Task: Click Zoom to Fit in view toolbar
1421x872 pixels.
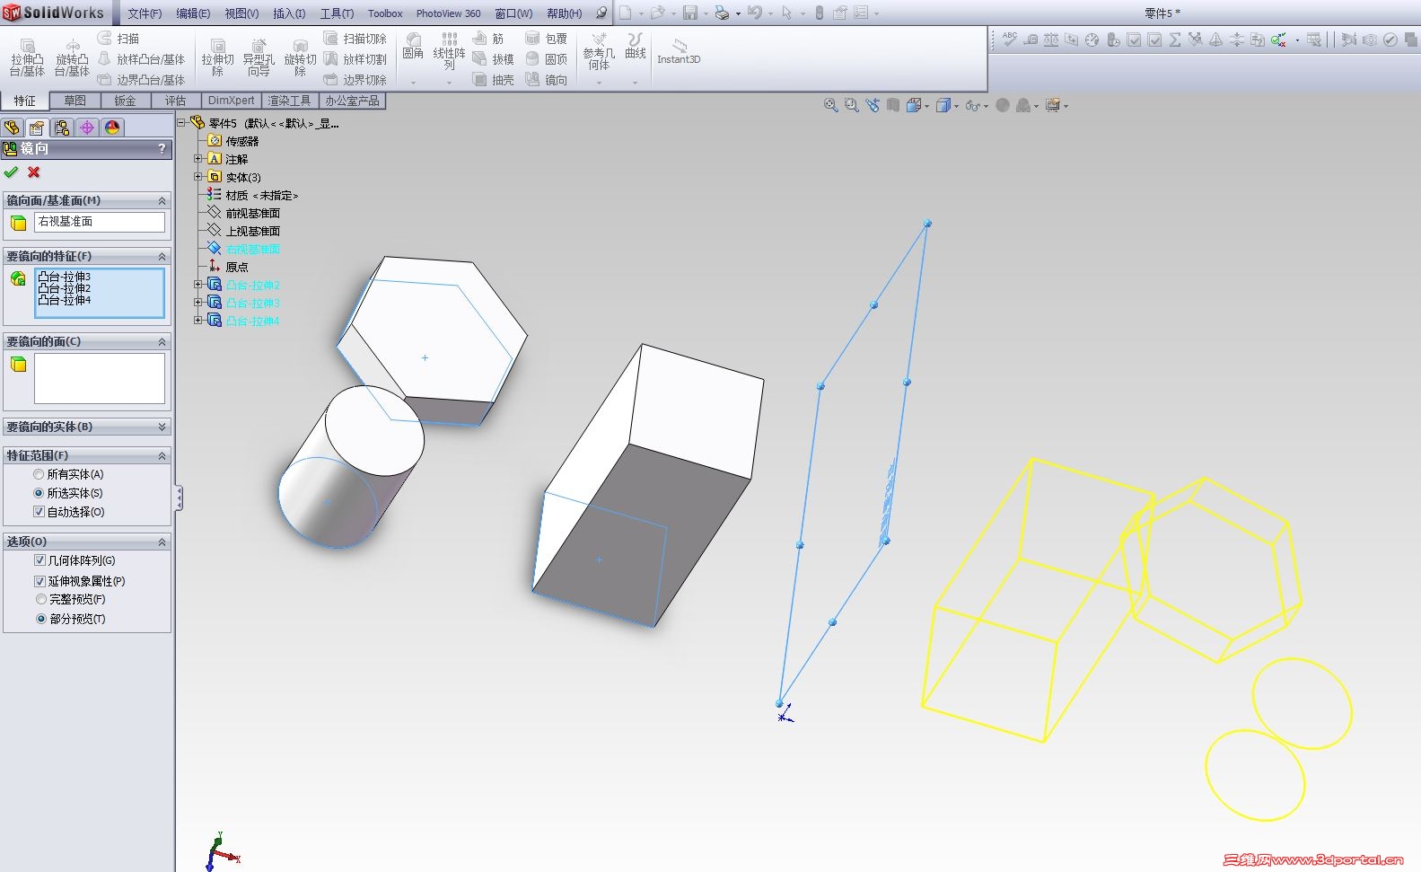Action: 831,105
